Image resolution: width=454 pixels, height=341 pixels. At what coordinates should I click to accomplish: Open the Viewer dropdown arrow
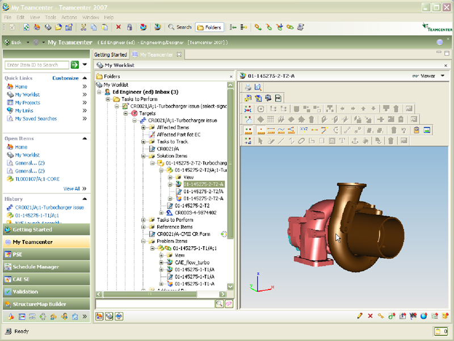pyautogui.click(x=443, y=76)
